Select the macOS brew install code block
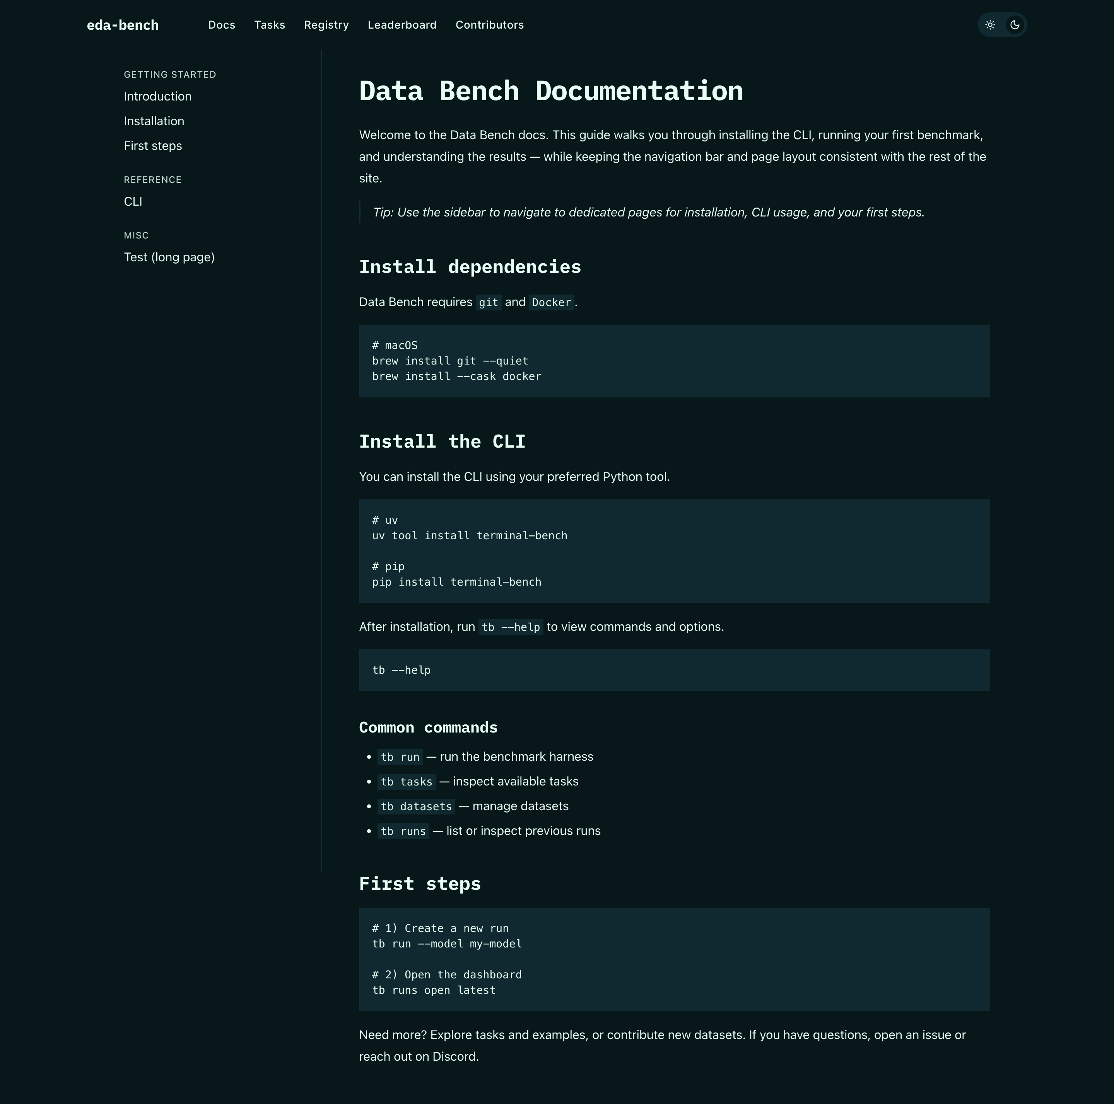This screenshot has width=1114, height=1104. coord(674,361)
